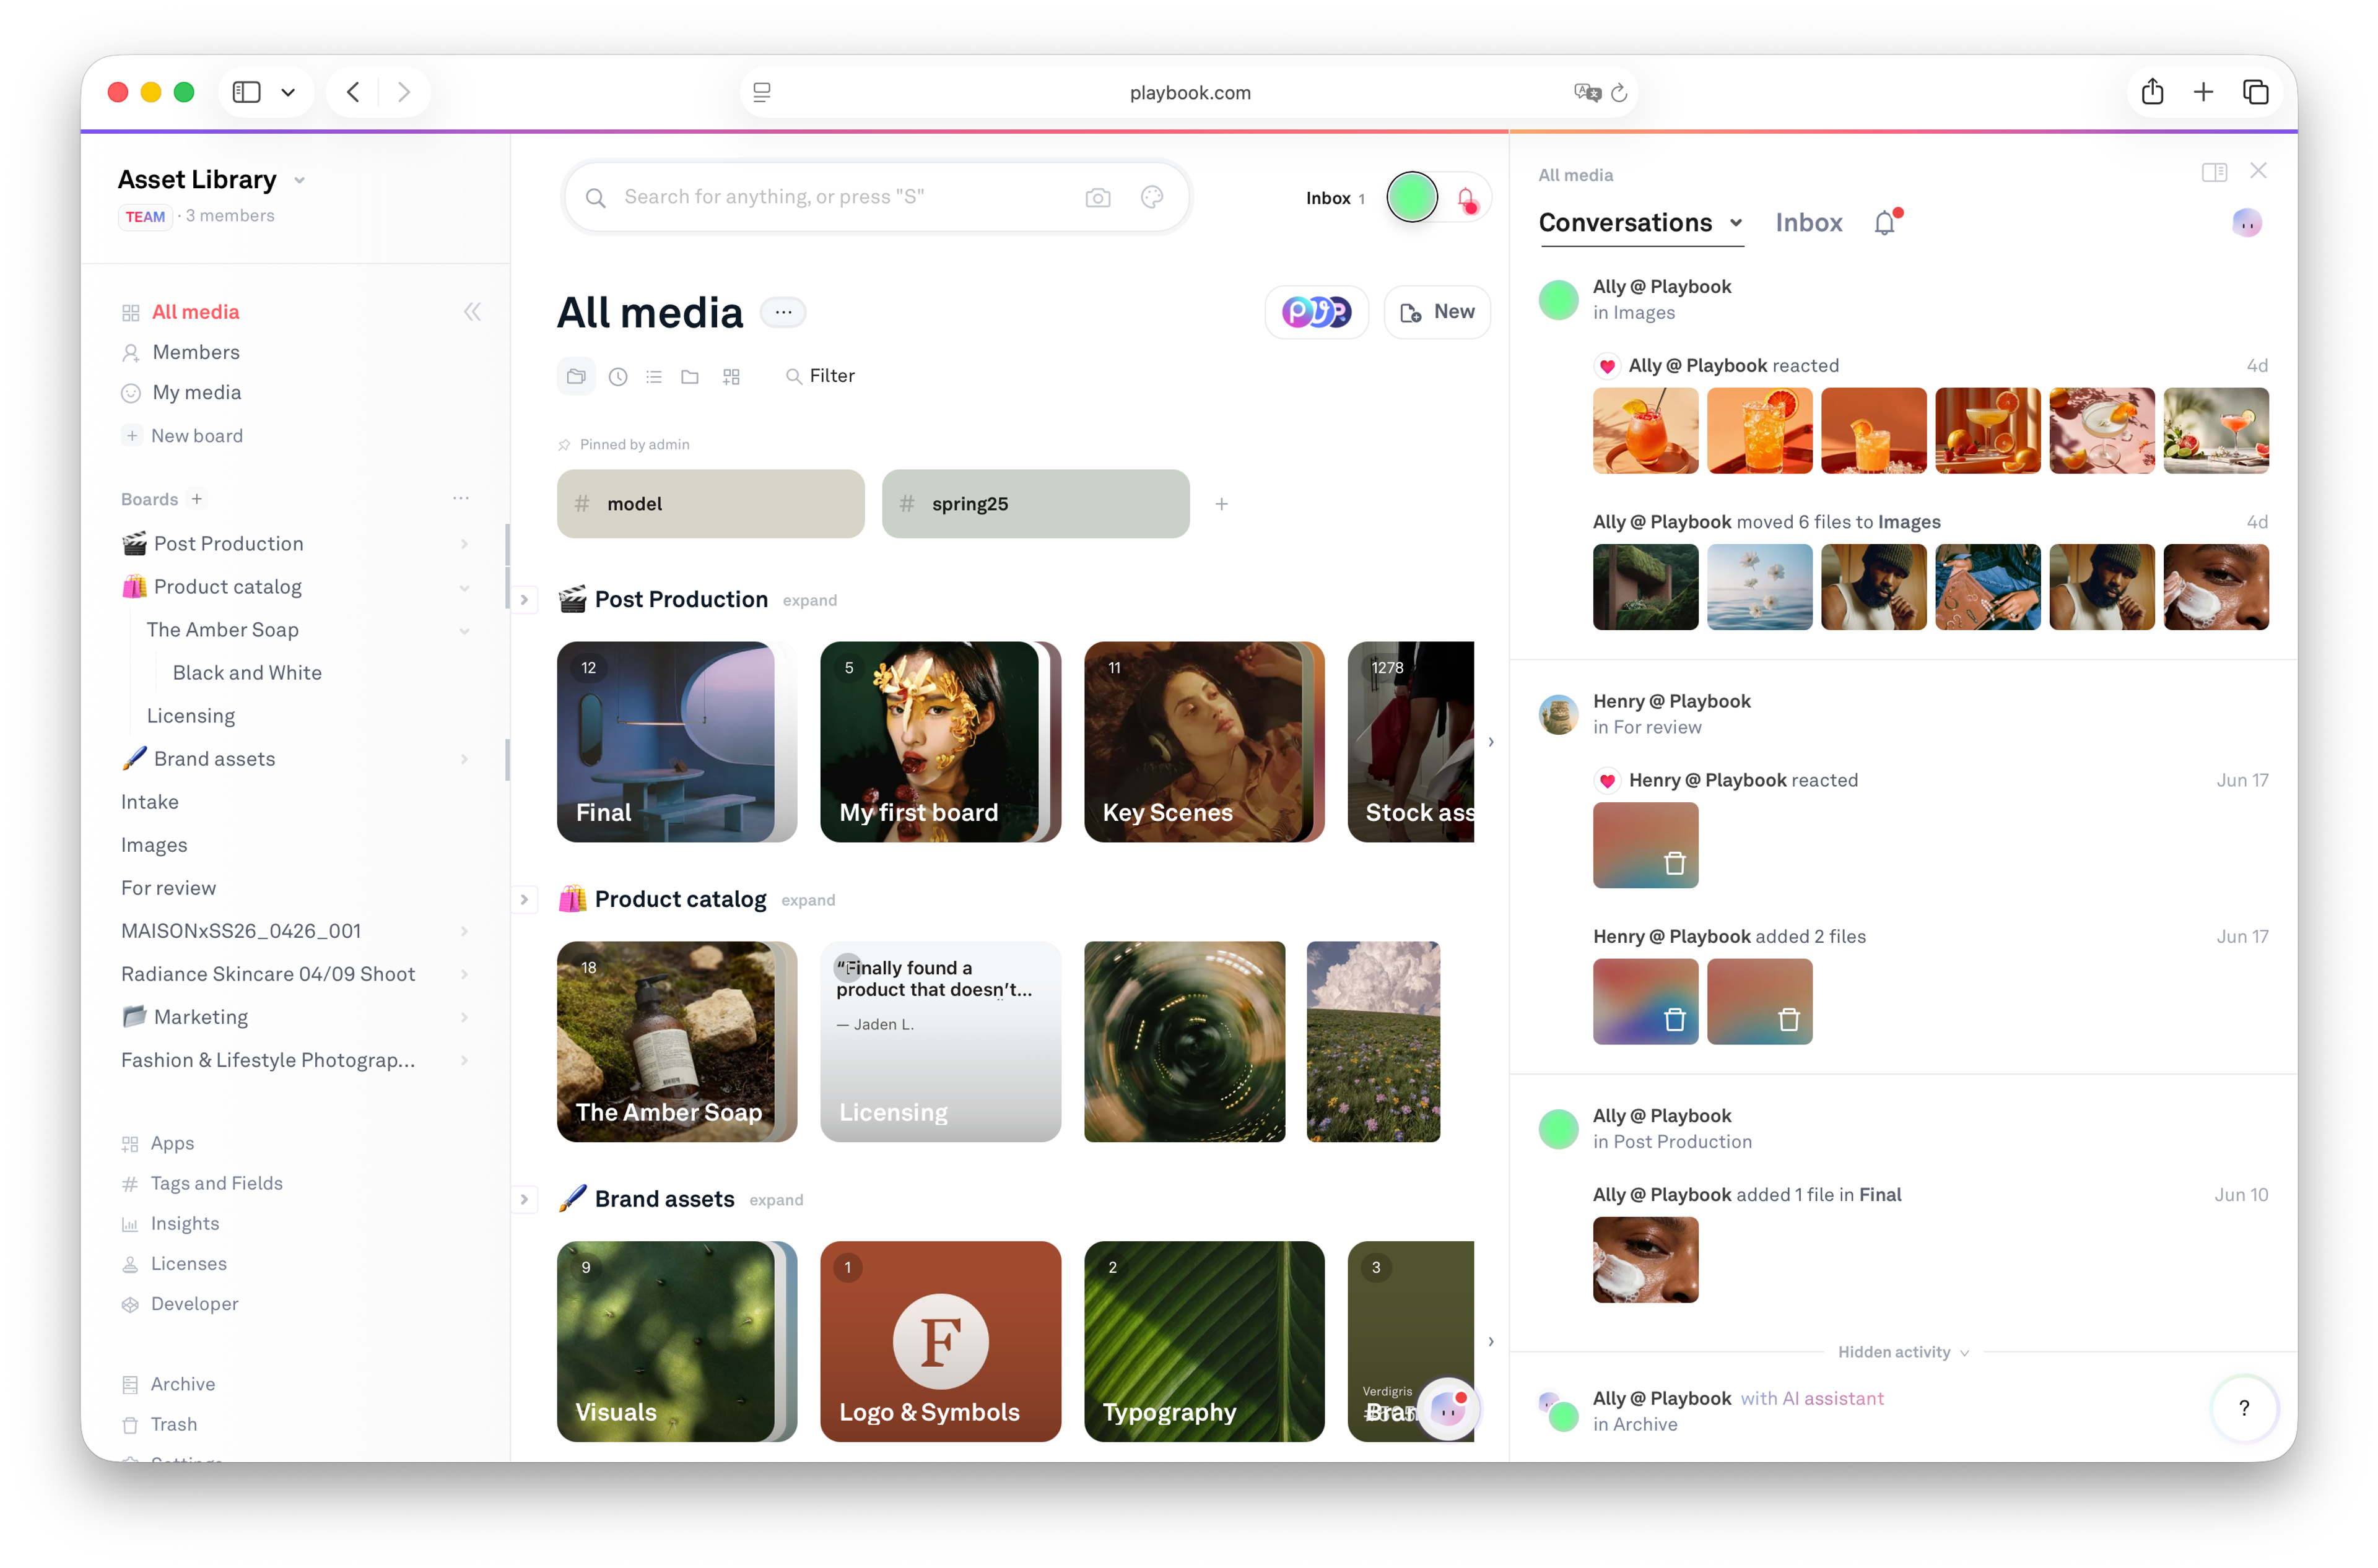Open Boards section ellipsis menu
Viewport: 2378px width, 1568px height.
pos(461,498)
